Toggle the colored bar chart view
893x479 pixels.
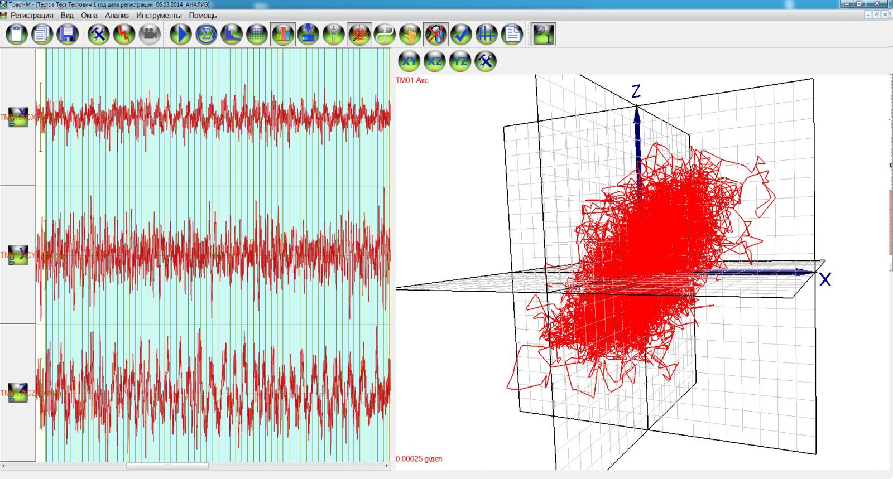(x=283, y=35)
